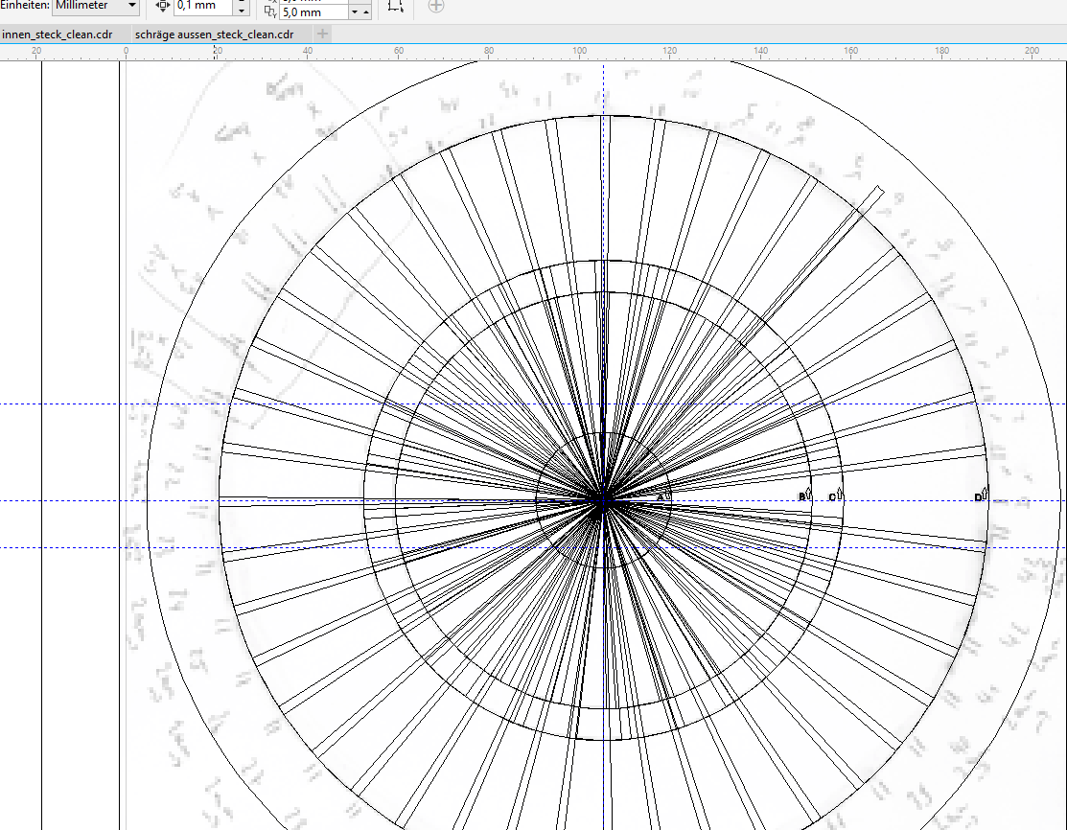The width and height of the screenshot is (1067, 830).
Task: Add a new document with the tab plus
Action: 322,34
